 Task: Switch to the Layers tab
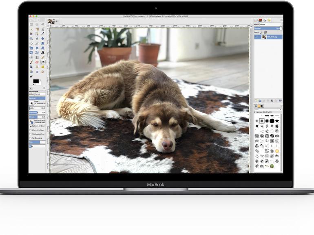click(256, 20)
